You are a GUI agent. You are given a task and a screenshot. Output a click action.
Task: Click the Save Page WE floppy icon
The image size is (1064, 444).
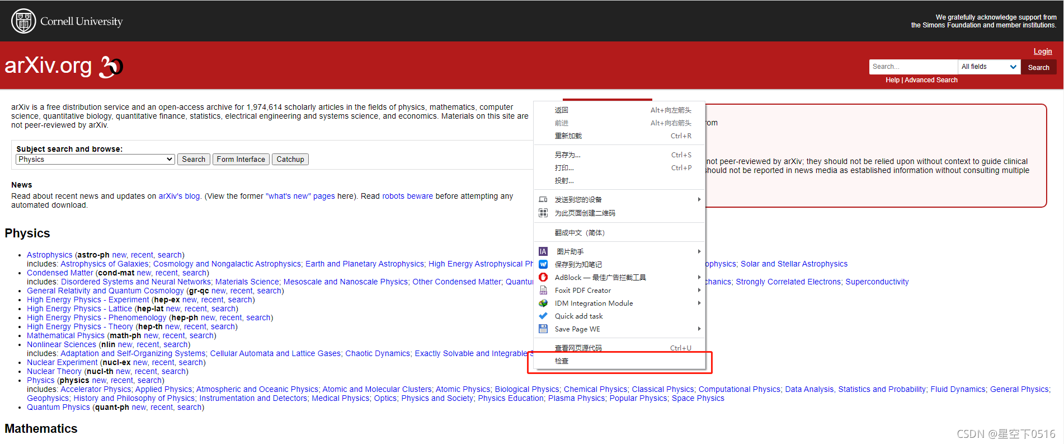click(543, 329)
